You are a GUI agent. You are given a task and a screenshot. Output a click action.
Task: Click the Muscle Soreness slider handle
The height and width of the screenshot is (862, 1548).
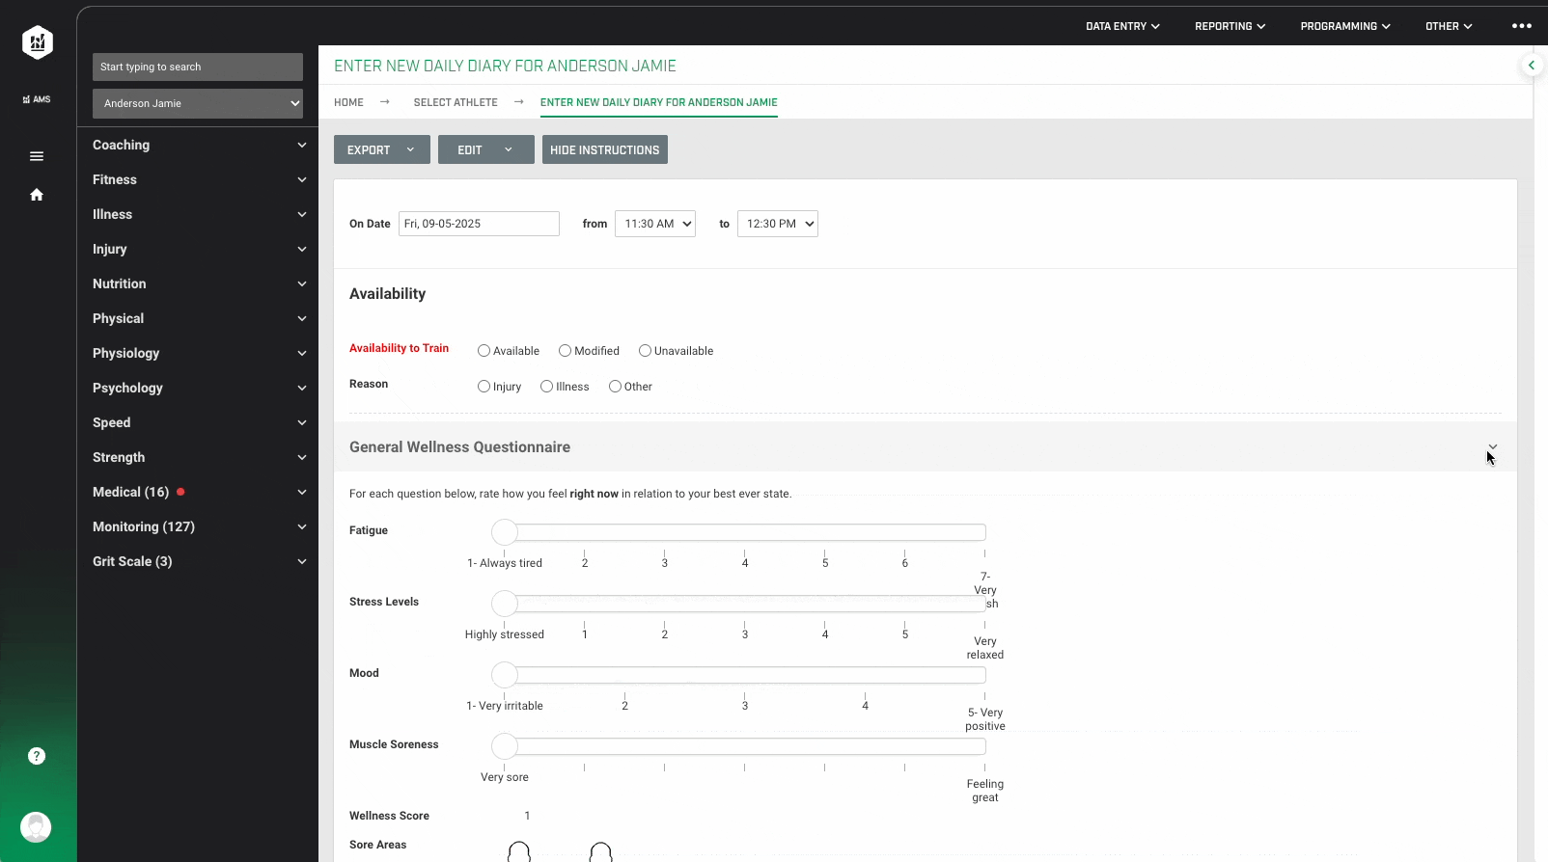(505, 746)
